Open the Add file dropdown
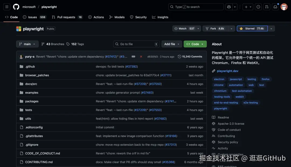This screenshot has width=291, height=167. point(172,44)
